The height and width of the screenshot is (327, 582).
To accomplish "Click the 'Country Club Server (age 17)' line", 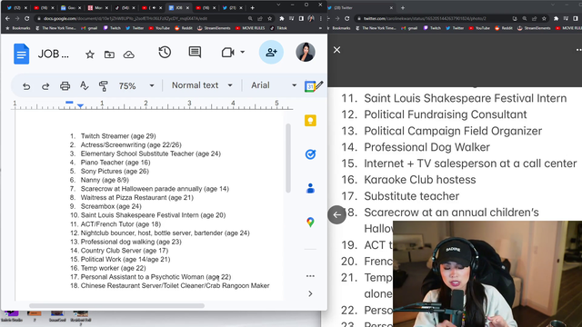I will (x=125, y=251).
